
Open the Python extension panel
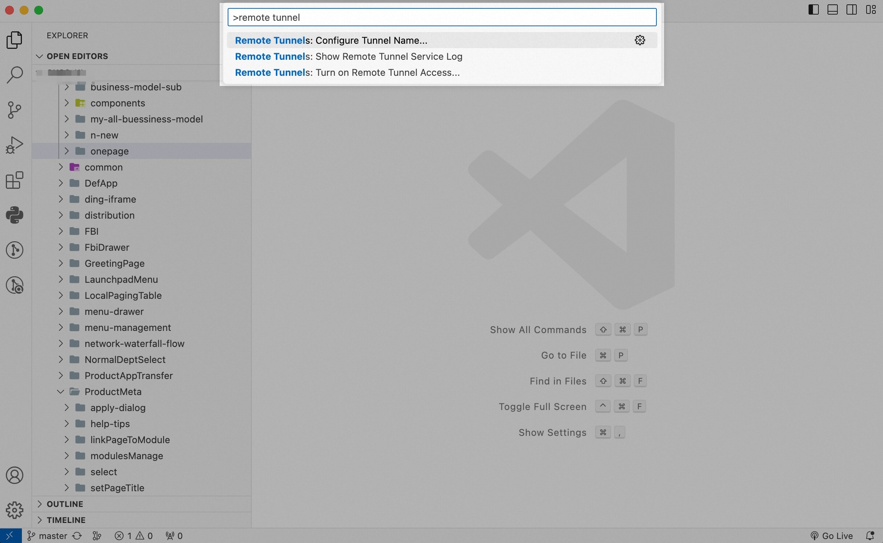tap(15, 215)
